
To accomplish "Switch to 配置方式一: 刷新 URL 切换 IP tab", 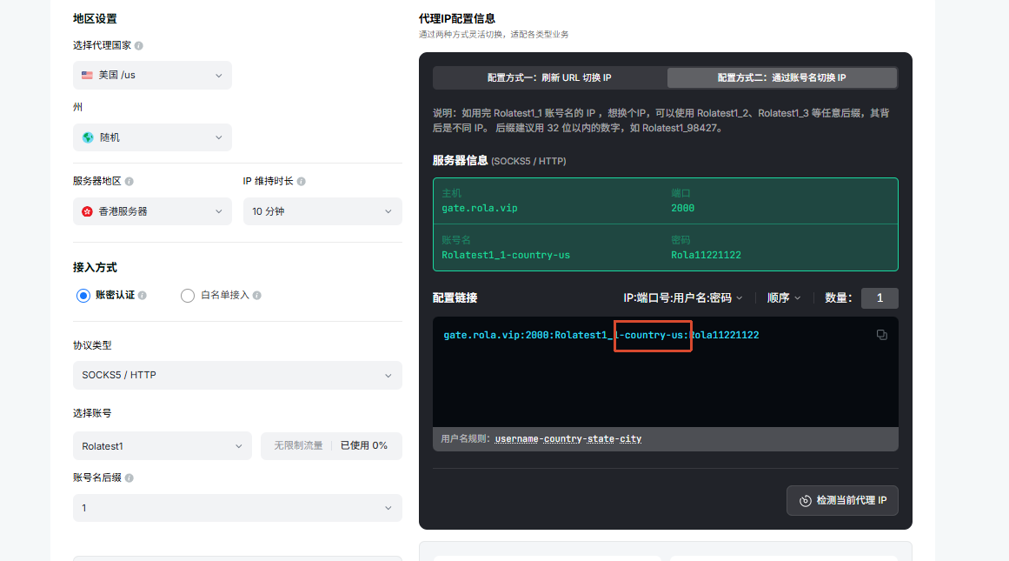I will pyautogui.click(x=549, y=78).
